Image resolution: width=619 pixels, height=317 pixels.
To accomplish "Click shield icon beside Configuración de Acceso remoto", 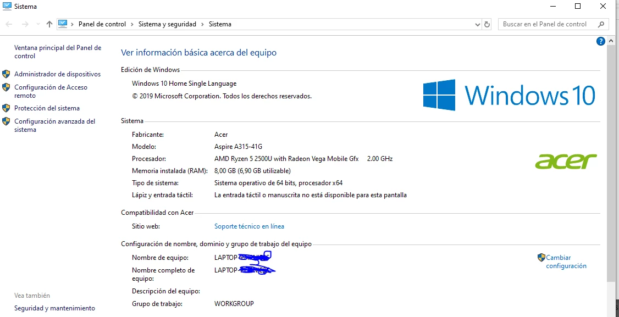I will click(x=6, y=87).
